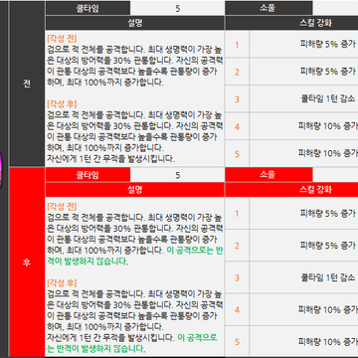Click the dark '쿨타임' header cell
The image size is (358, 358).
[x=88, y=8]
